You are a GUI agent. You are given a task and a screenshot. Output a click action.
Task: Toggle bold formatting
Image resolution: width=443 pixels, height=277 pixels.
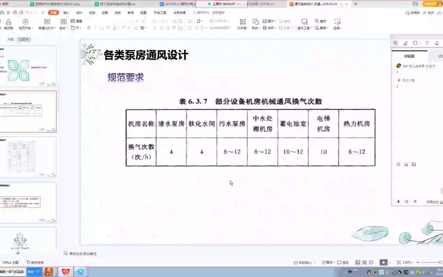point(89,28)
